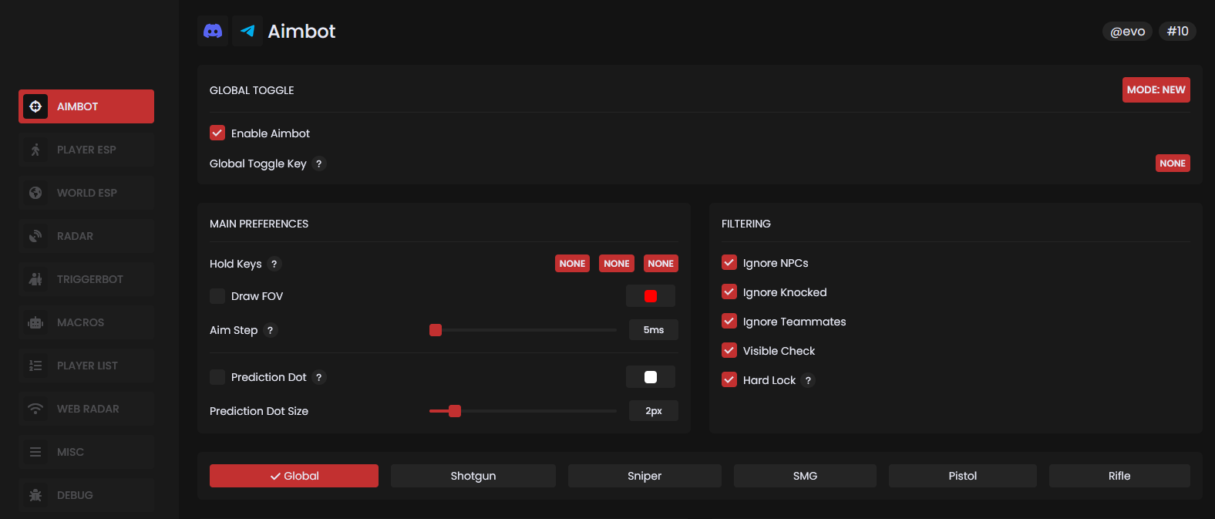Viewport: 1215px width, 519px height.
Task: Switch to the Sniper weapon tab
Action: click(x=645, y=476)
